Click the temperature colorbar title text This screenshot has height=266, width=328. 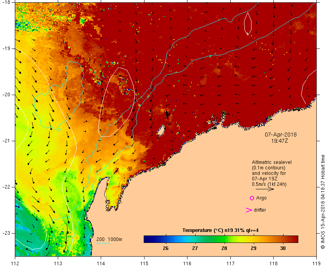(221, 230)
